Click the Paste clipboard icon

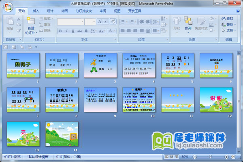click(10, 21)
